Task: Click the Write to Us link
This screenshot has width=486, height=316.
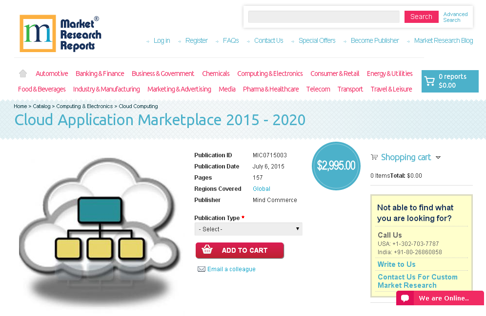Action: (x=396, y=264)
